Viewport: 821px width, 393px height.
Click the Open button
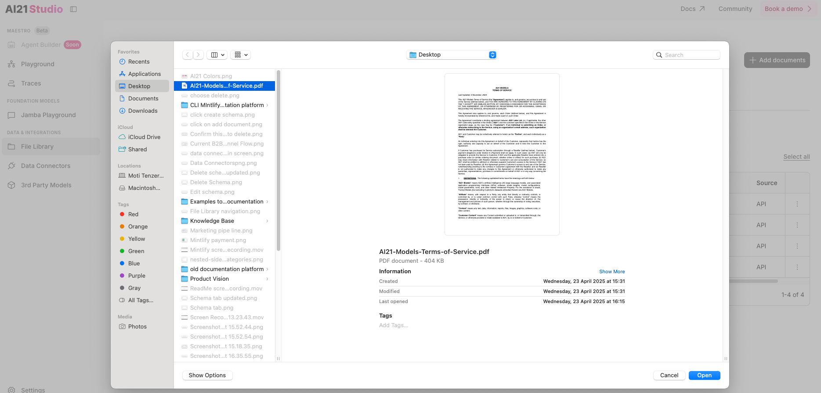(704, 375)
